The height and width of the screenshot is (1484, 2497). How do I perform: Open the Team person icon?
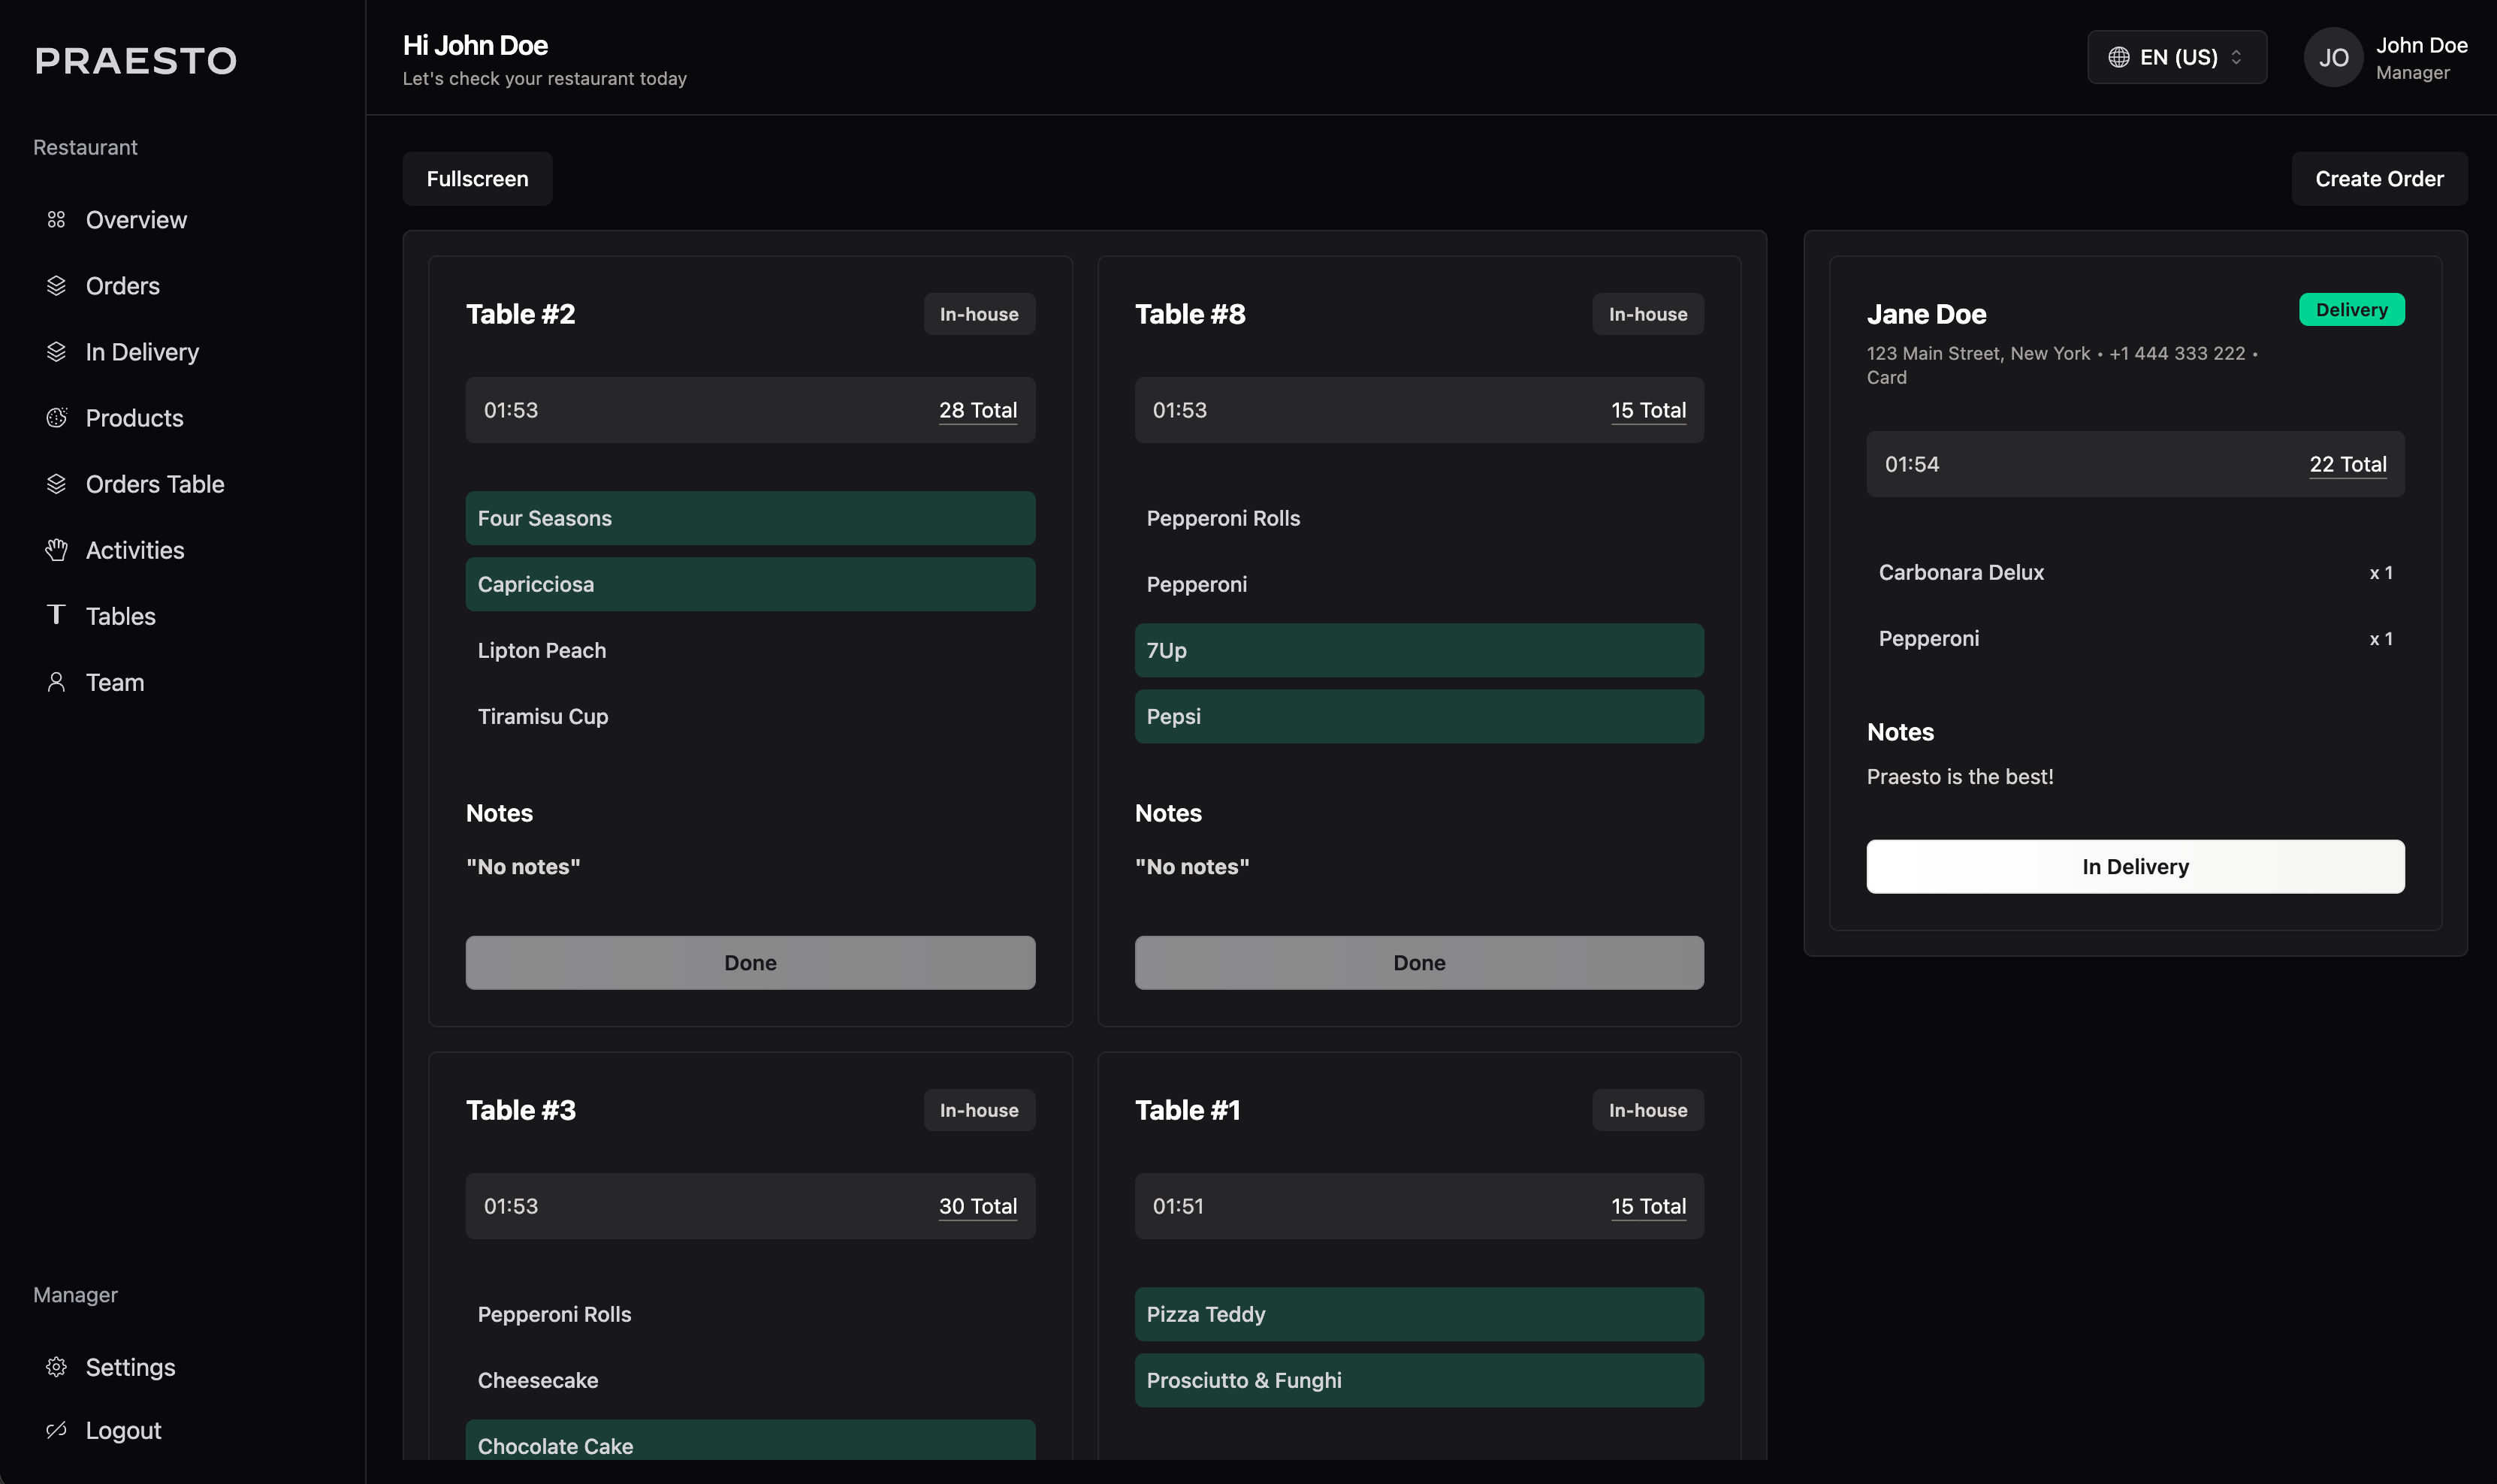click(57, 681)
